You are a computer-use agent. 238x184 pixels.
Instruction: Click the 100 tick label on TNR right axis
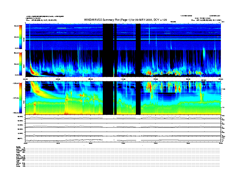[223, 89]
